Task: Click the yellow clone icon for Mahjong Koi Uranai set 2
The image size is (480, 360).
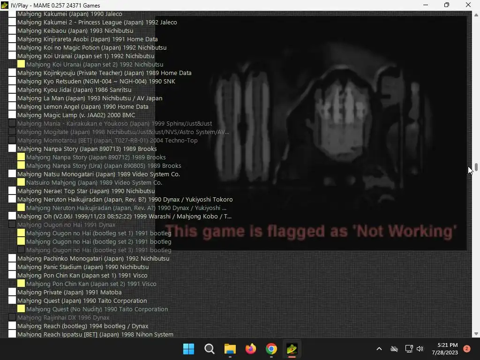Action: [x=21, y=64]
